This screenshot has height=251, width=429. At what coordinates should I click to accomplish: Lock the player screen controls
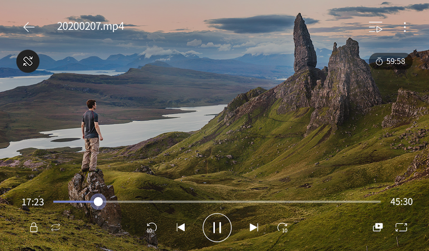point(33,228)
